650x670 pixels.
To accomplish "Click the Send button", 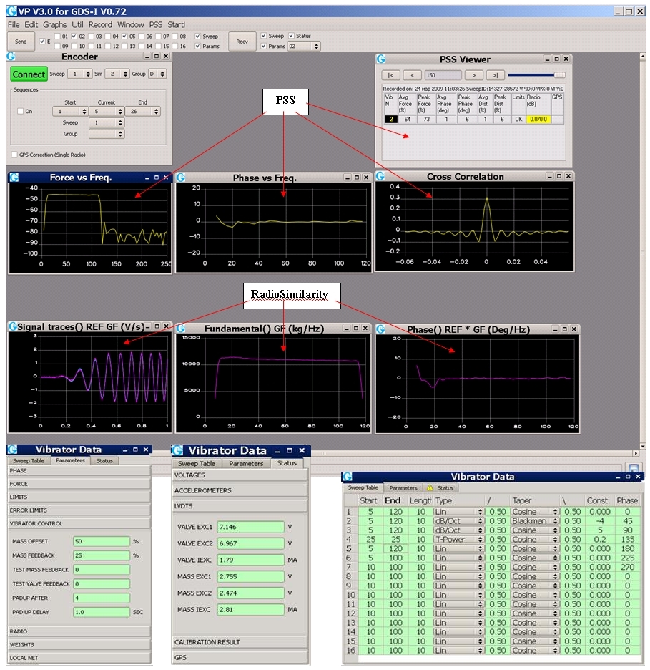I will click(21, 42).
